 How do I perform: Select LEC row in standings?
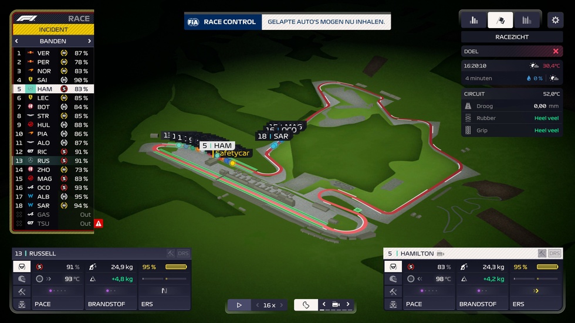pyautogui.click(x=53, y=98)
